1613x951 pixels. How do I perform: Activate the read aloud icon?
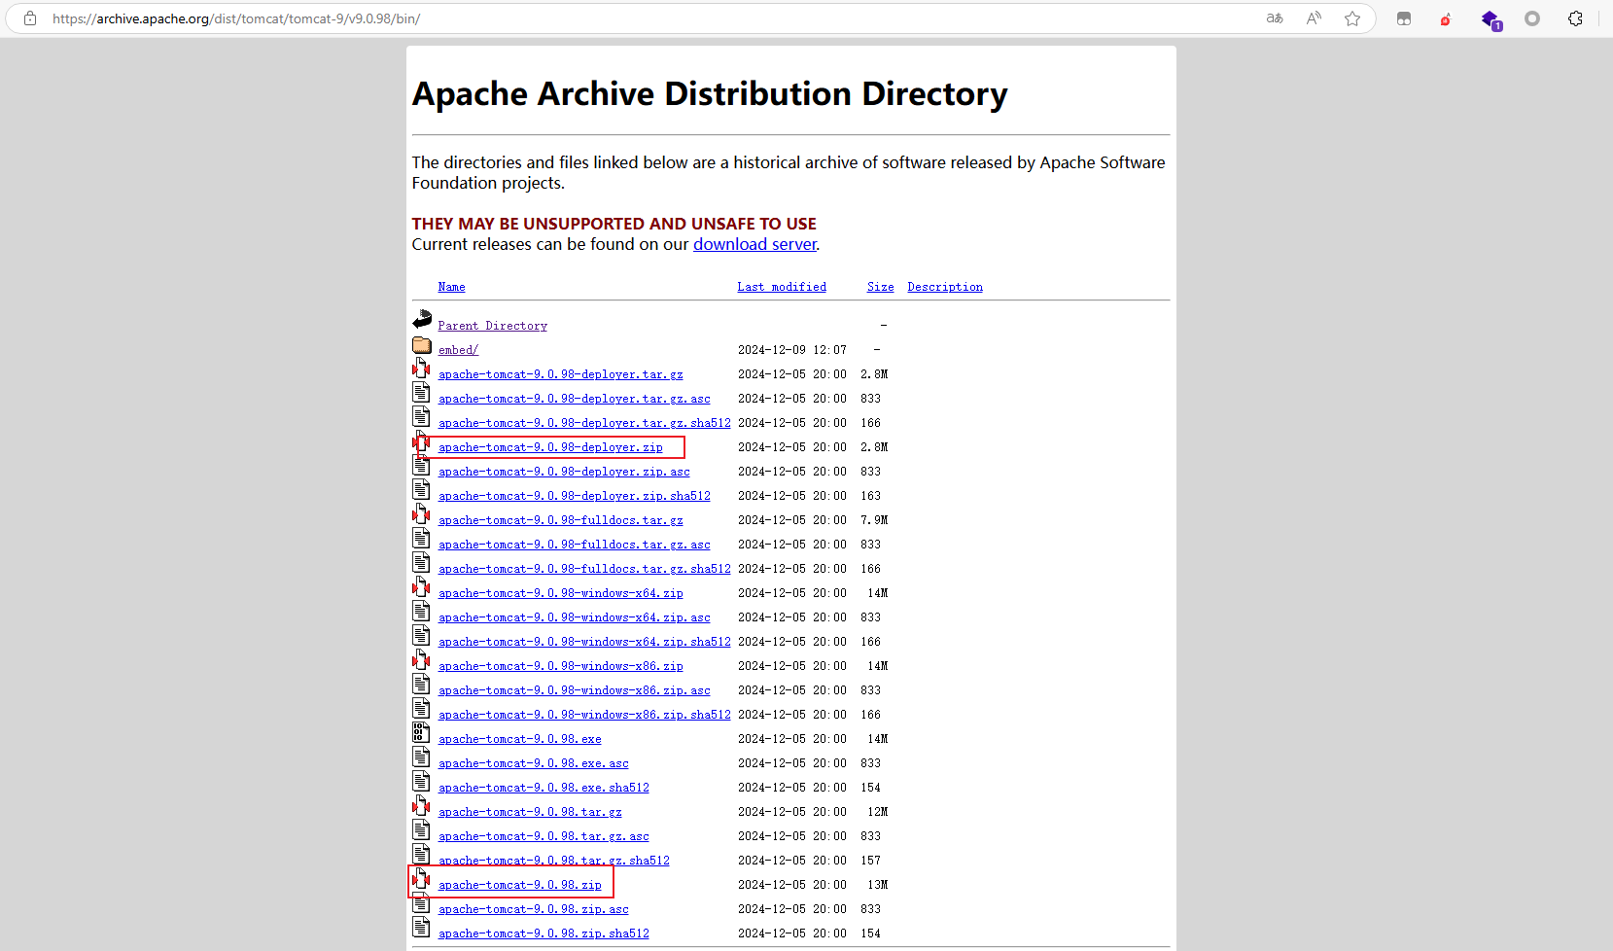coord(1314,18)
